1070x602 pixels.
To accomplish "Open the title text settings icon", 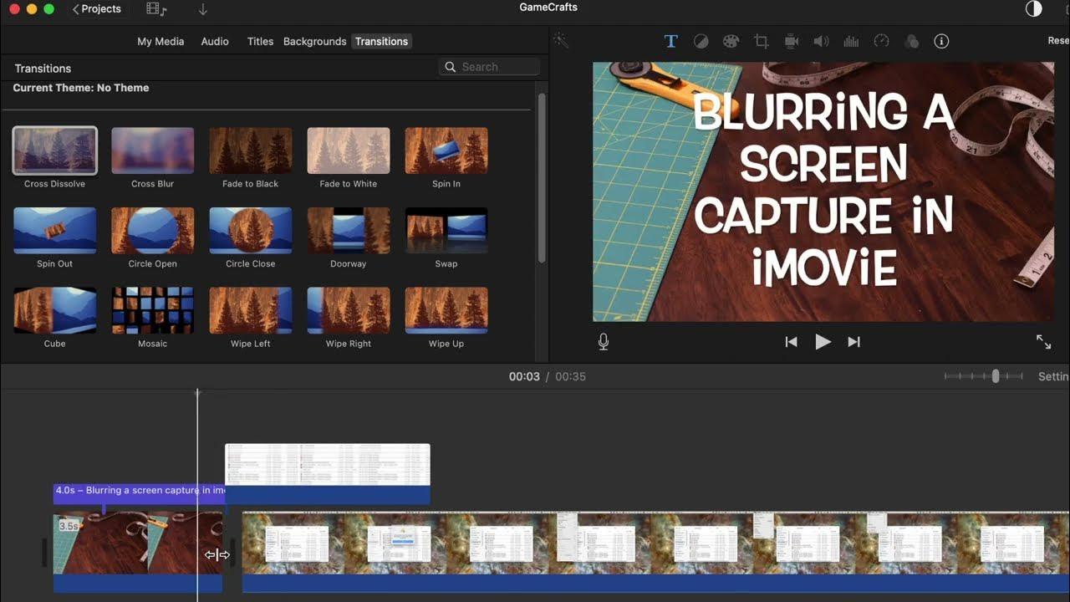I will point(670,41).
